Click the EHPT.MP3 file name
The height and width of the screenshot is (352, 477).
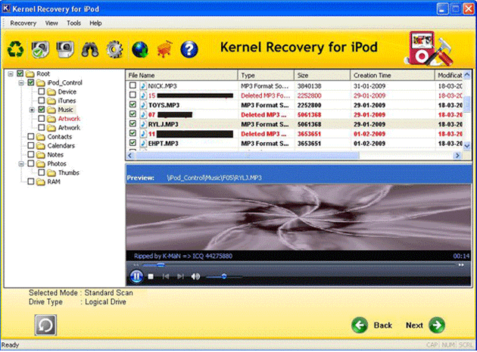tap(164, 143)
